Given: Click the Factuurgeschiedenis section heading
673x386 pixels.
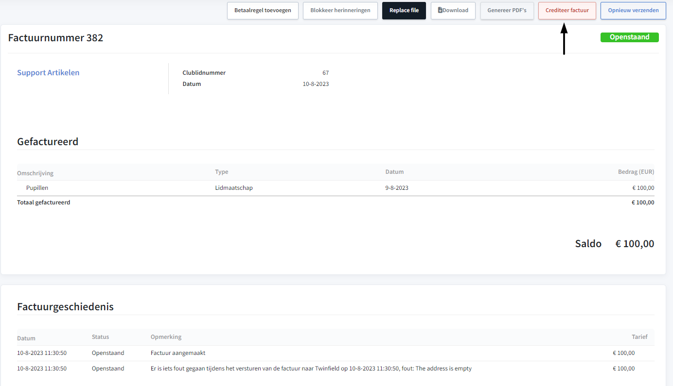Looking at the screenshot, I should click(65, 307).
